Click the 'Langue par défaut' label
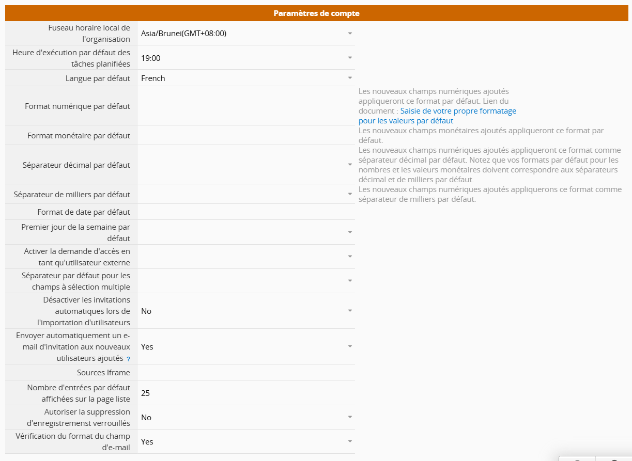 point(98,78)
